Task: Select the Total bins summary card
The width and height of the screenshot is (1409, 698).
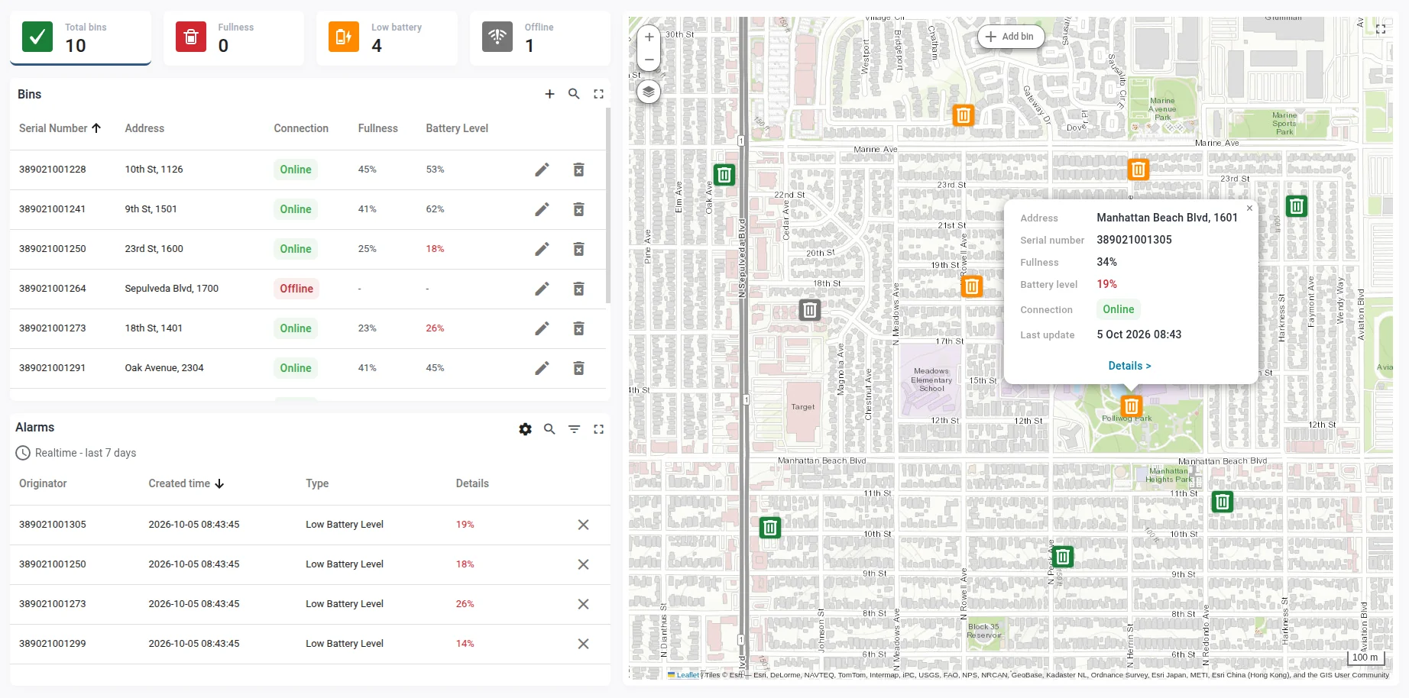Action: 80,37
